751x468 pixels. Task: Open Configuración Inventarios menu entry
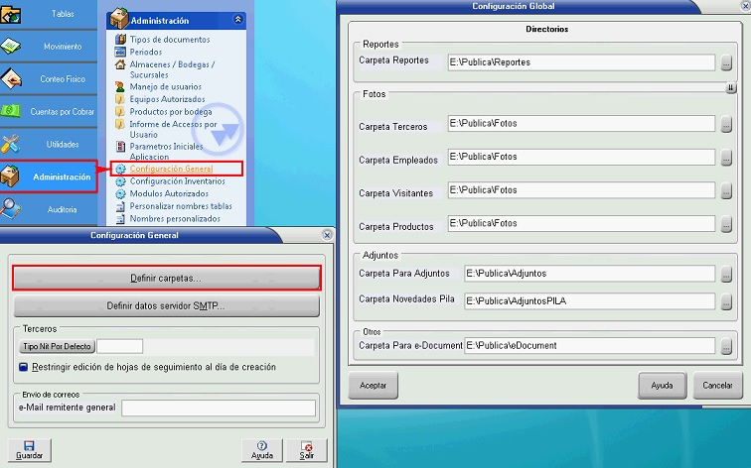pyautogui.click(x=177, y=181)
